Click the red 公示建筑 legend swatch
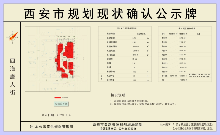 point(57,98)
